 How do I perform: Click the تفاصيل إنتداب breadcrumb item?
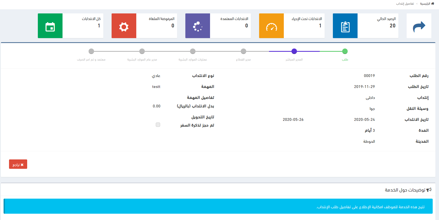[405, 4]
